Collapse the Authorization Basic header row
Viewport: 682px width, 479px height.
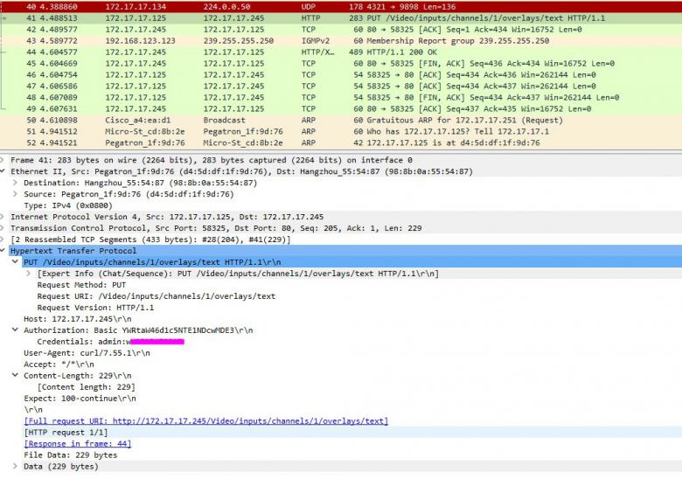[x=15, y=330]
